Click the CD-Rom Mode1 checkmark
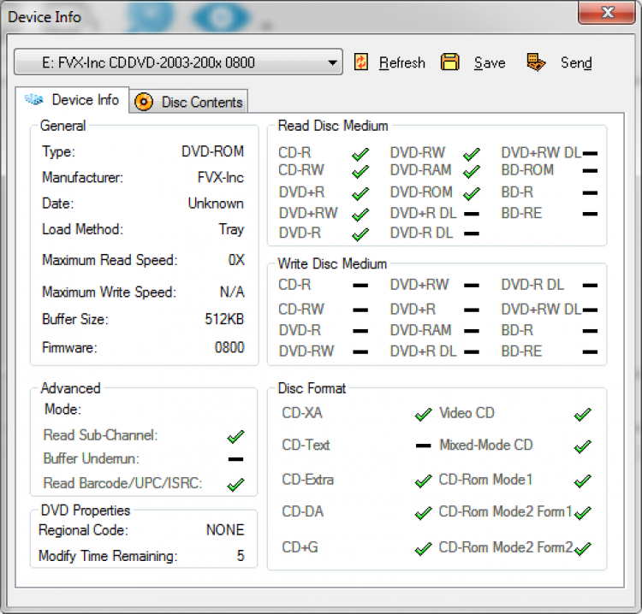Image resolution: width=642 pixels, height=614 pixels. click(583, 481)
